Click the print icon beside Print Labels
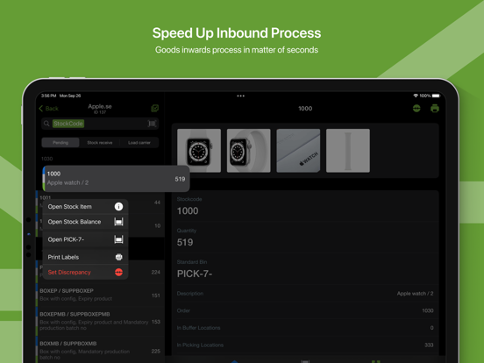This screenshot has height=363, width=484. point(118,257)
